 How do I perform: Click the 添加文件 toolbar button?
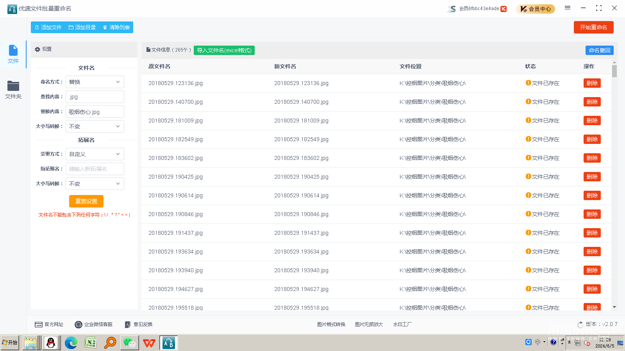tap(48, 27)
